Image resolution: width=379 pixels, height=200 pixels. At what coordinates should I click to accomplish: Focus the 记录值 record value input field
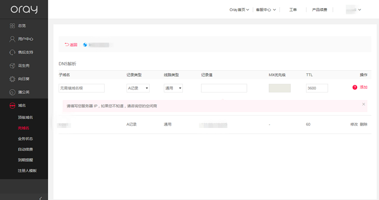224,88
